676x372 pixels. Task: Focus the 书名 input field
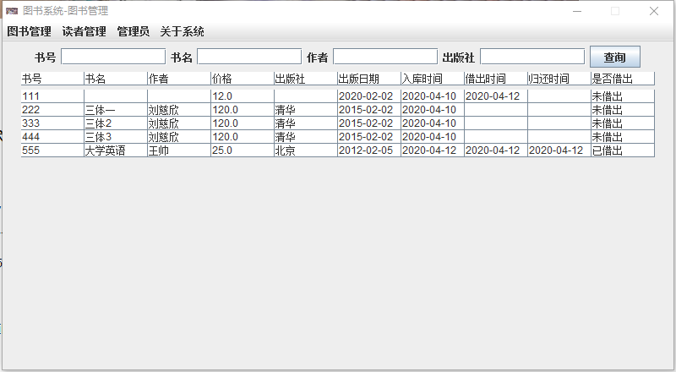pyautogui.click(x=249, y=57)
